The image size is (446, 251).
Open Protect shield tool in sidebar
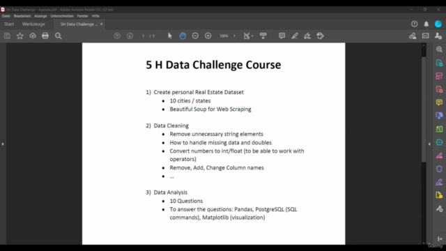tap(439, 169)
